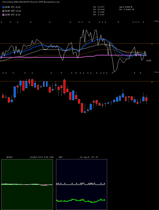The width and height of the screenshot is (159, 210).
Task: Click the ADX (14 day) values text
Action: coord(89,157)
